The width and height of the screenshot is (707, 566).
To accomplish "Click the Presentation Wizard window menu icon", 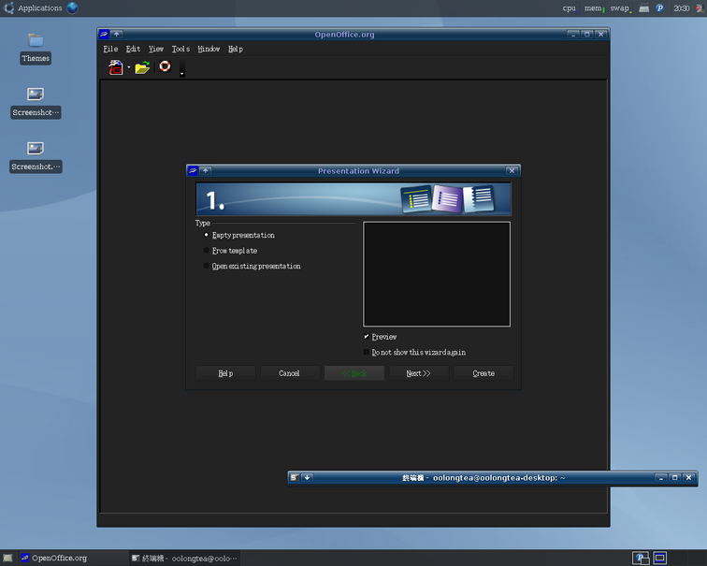I will click(193, 170).
